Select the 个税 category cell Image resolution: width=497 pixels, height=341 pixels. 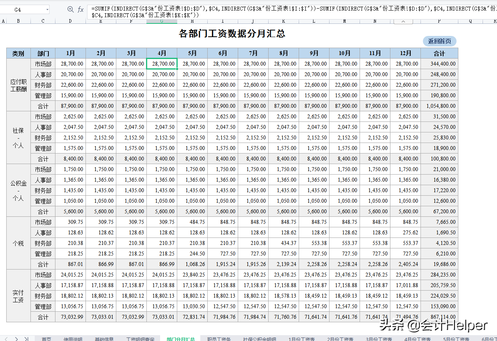[18, 243]
